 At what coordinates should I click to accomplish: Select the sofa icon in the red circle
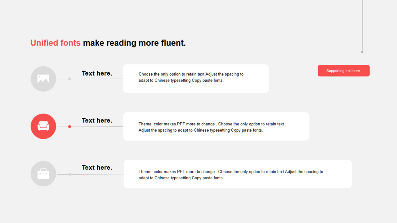(x=43, y=126)
